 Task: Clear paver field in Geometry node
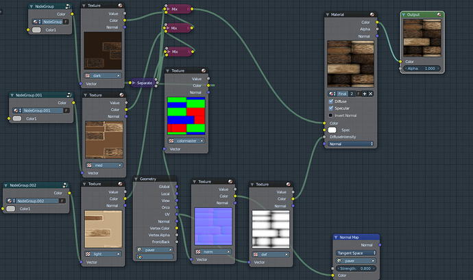[170, 250]
